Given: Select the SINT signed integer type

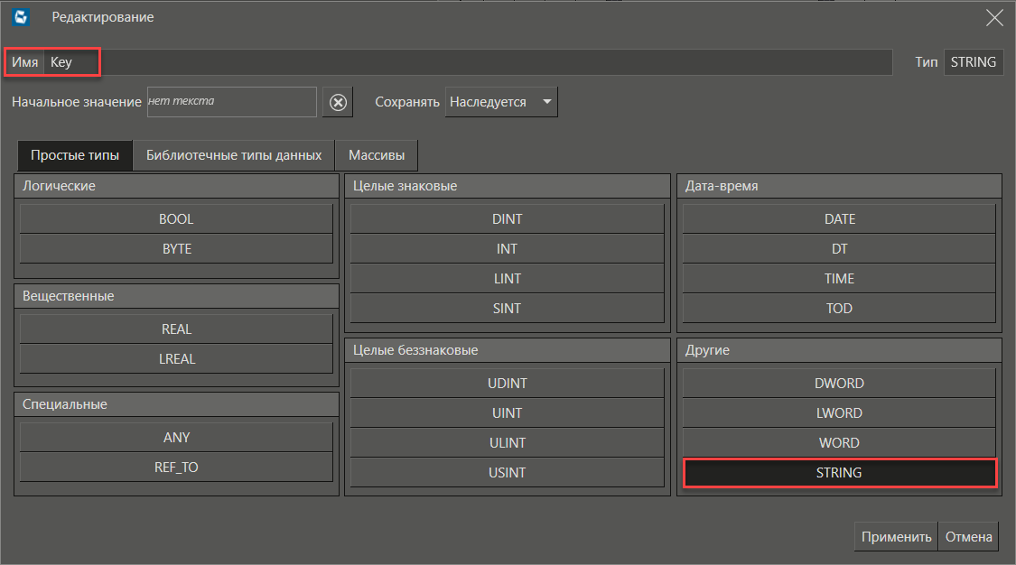Looking at the screenshot, I should (x=508, y=308).
